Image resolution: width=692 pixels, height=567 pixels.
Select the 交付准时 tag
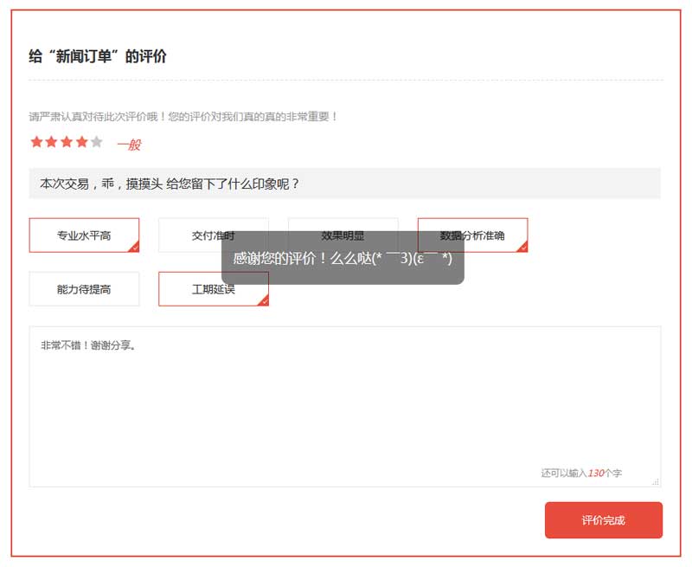pos(214,235)
